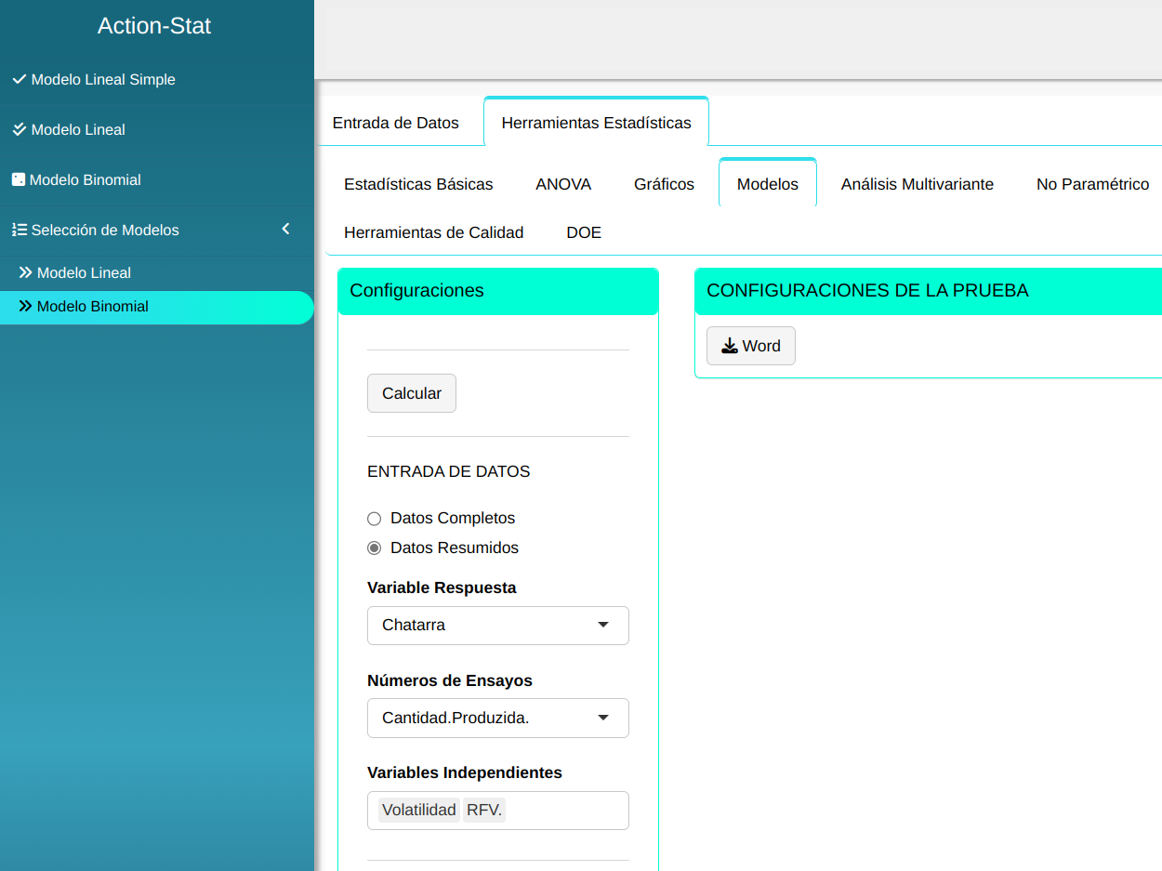Open the Variable Respuesta dropdown showing Chatarra
The height and width of the screenshot is (871, 1162).
click(x=497, y=626)
